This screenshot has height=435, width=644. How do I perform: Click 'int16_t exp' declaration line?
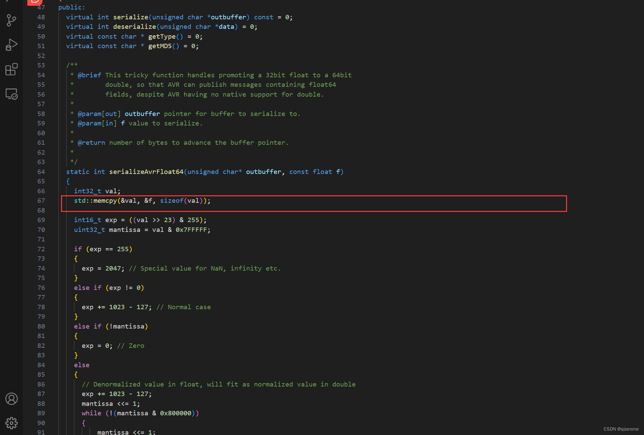pos(140,220)
